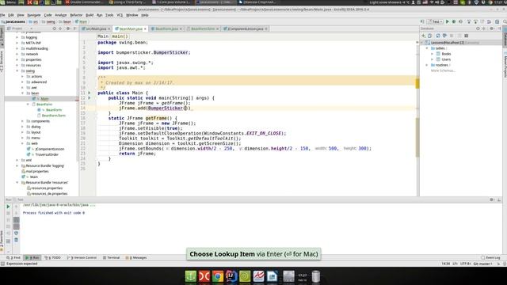Click the run gutter arrow on class Main
Image resolution: width=507 pixels, height=285 pixels.
[90, 93]
